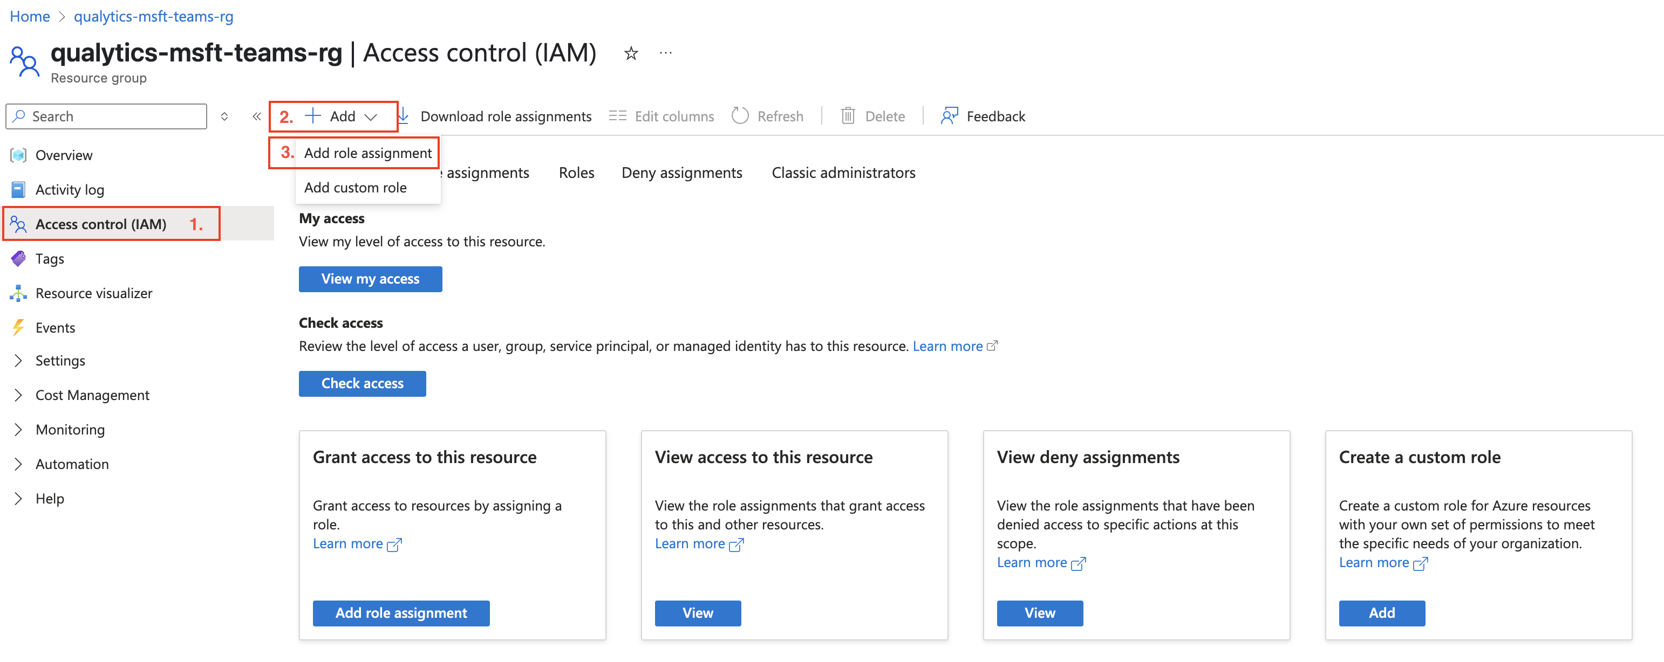Open Learn more in Create custom role card
The image size is (1664, 662).
pos(1373,563)
